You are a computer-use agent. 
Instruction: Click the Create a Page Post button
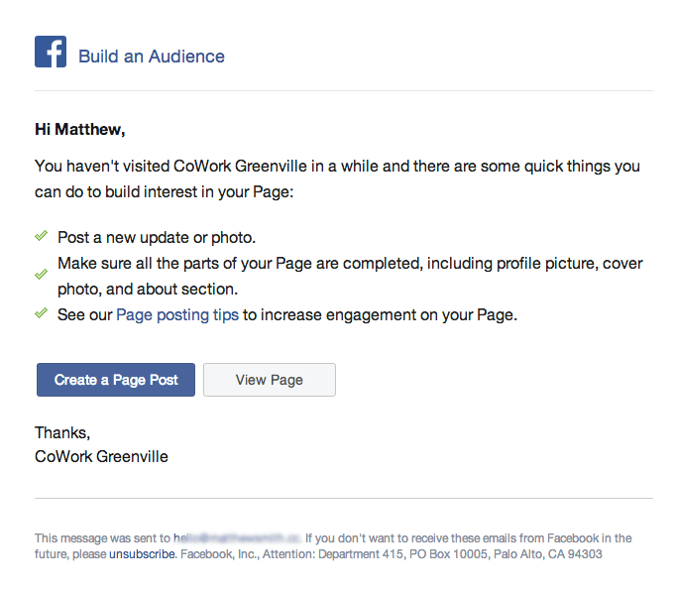click(x=116, y=380)
